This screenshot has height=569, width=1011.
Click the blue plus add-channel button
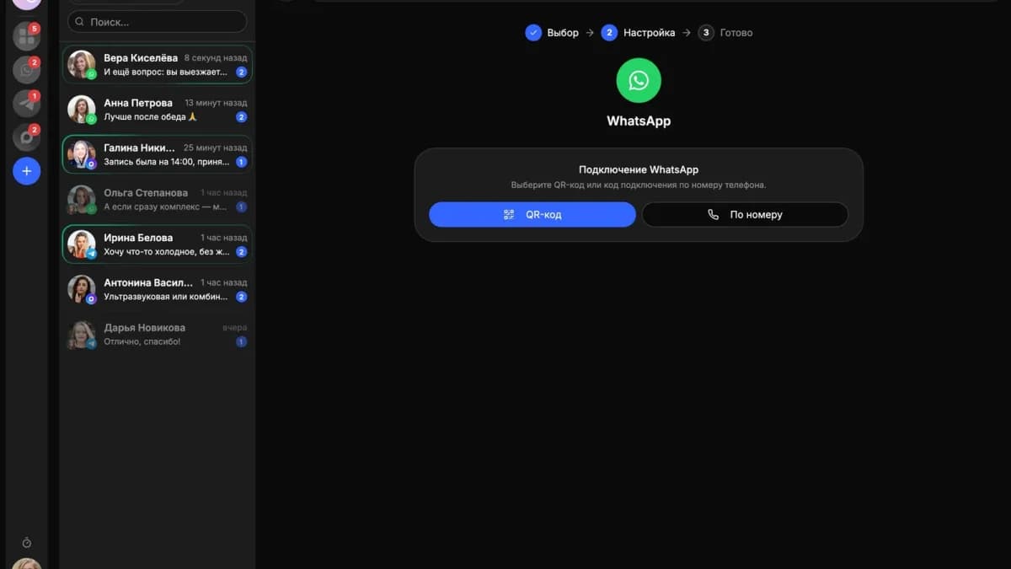tap(26, 171)
